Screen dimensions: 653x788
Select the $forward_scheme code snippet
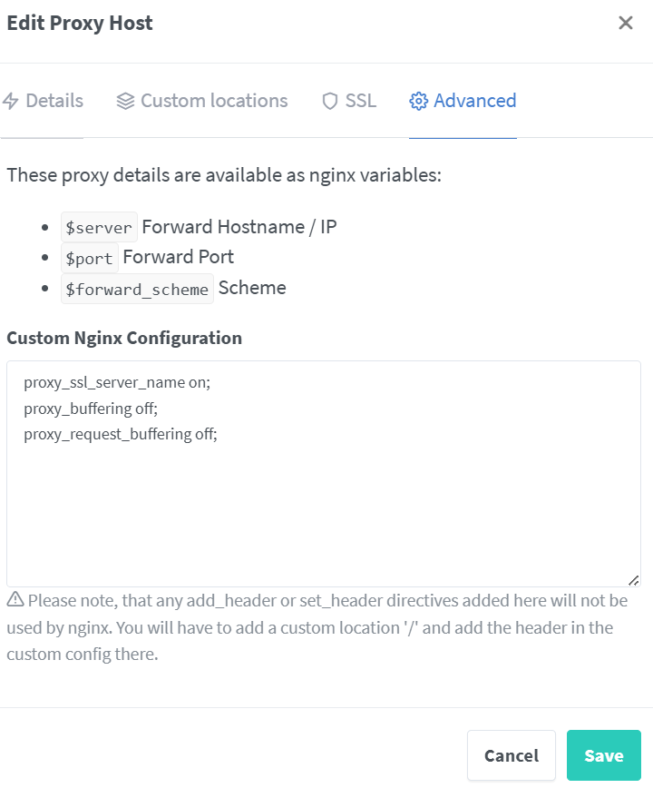tap(137, 289)
